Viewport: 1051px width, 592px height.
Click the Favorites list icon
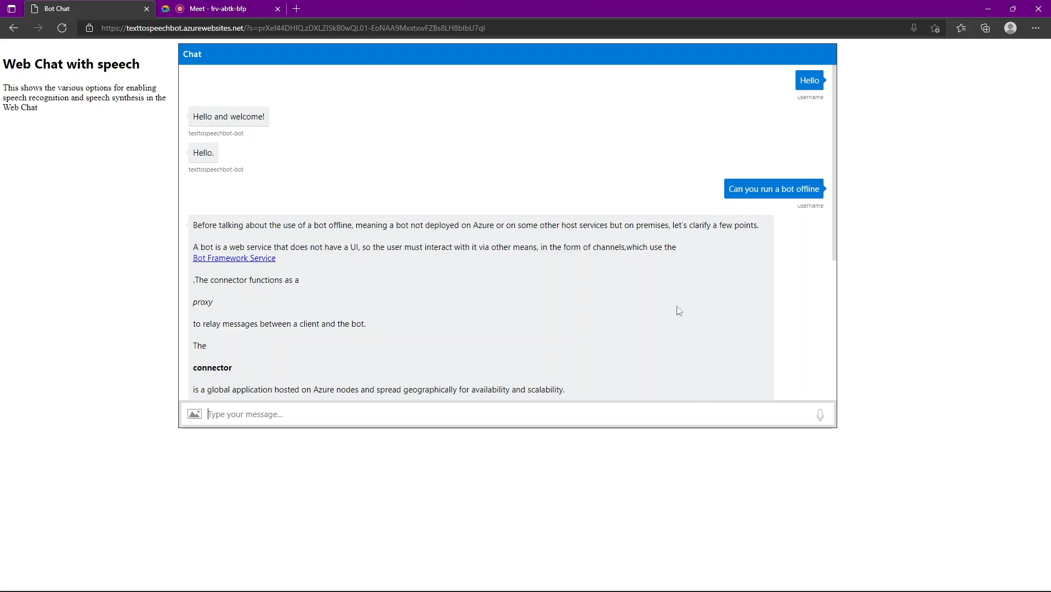[961, 28]
